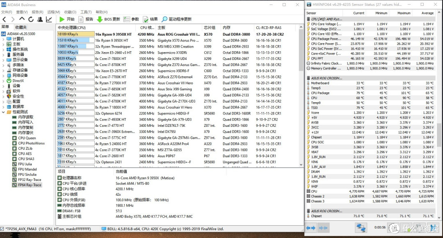443x238 pixels.
Task: Click HWiNFO Average column header
Action: pos(423,13)
